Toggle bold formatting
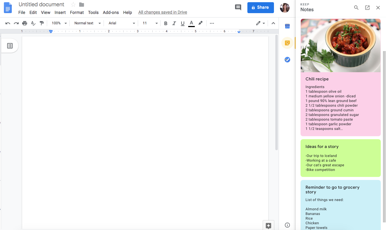Screen dimensions: 386x230 tap(165, 23)
